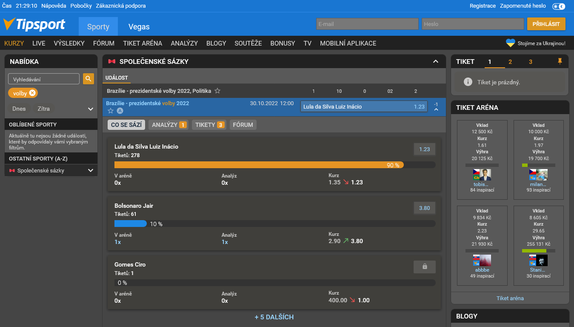
Task: Focus the E-mail input field
Action: click(367, 24)
